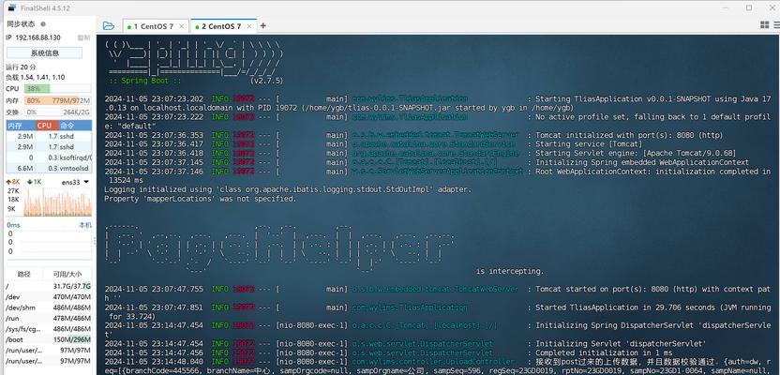Open the grid layout view icon
The height and width of the screenshot is (375, 780).
(x=765, y=25)
